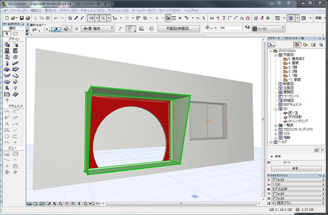Select the Column tool in toolbox
Screen dimensions: 328x215
(7, 63)
